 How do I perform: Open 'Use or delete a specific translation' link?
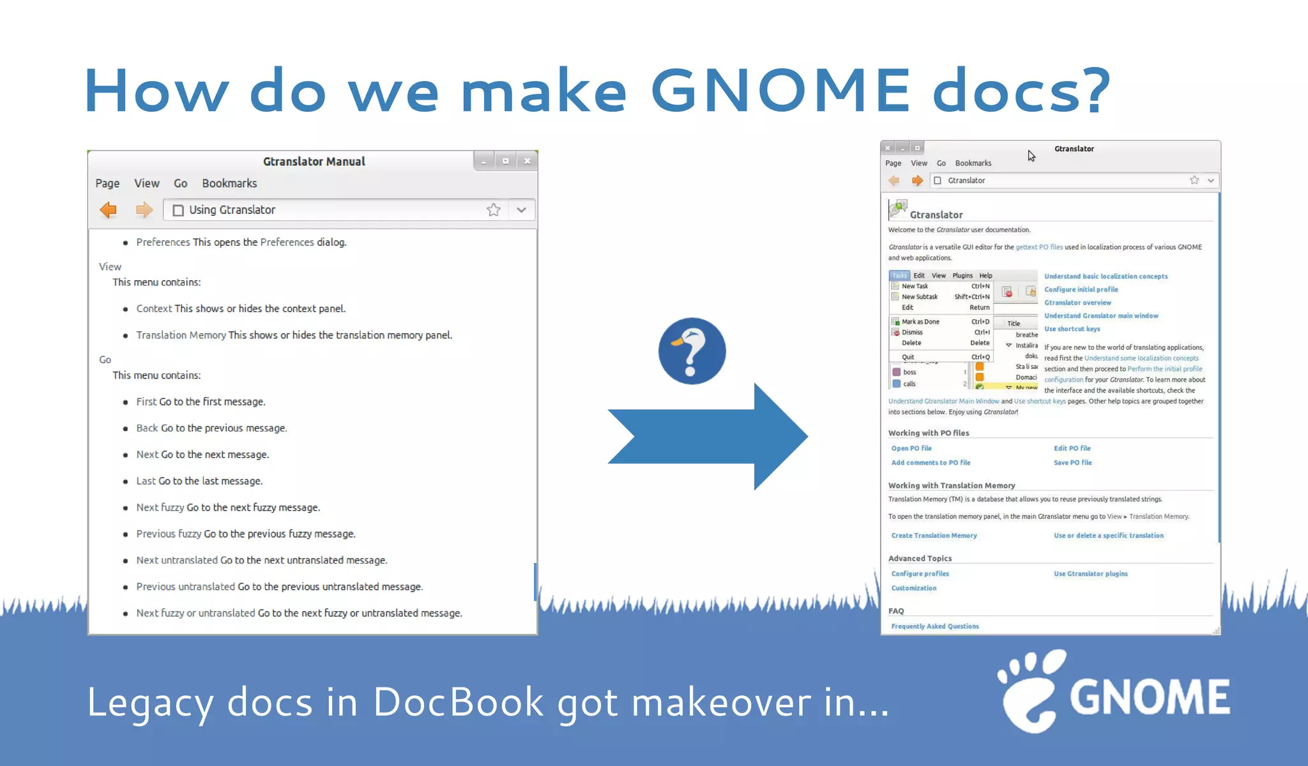(1109, 536)
